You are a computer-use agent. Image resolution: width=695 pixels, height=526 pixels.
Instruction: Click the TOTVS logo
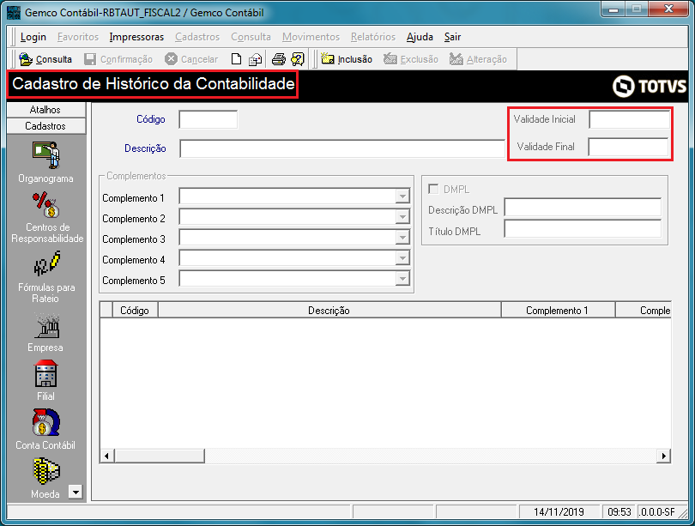[x=650, y=86]
